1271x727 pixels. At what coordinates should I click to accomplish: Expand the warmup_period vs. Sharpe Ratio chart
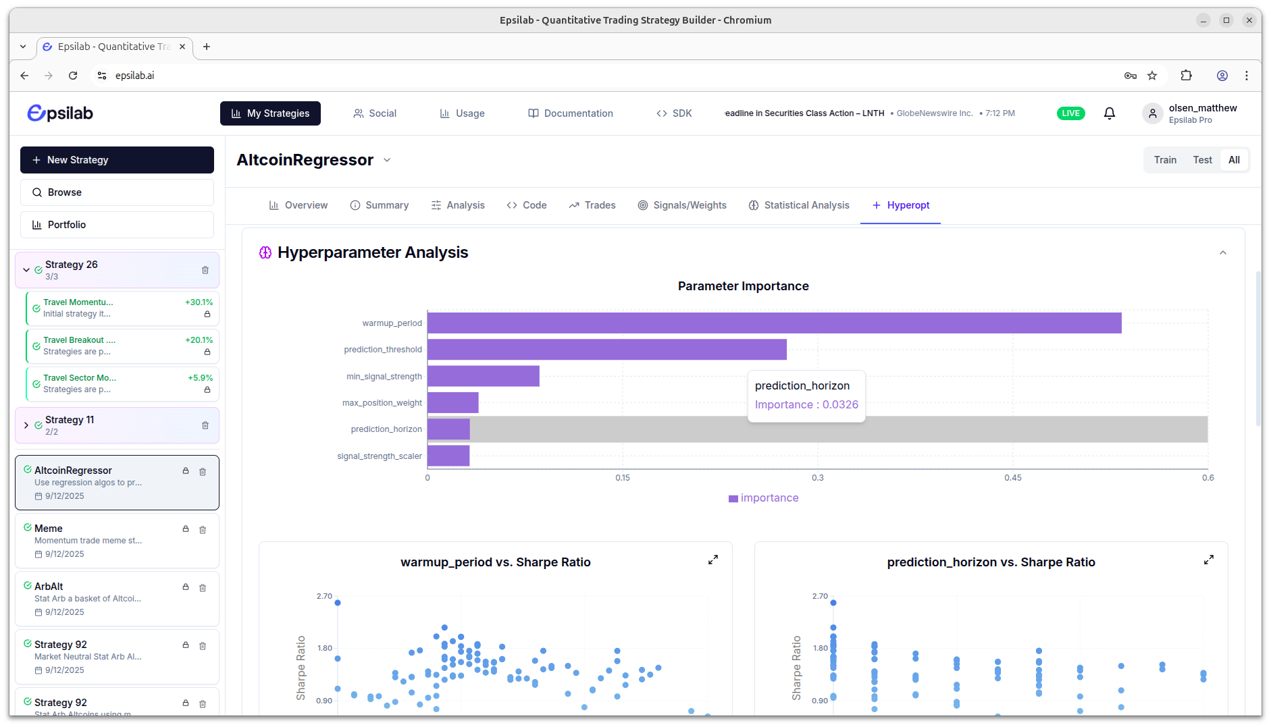[712, 560]
